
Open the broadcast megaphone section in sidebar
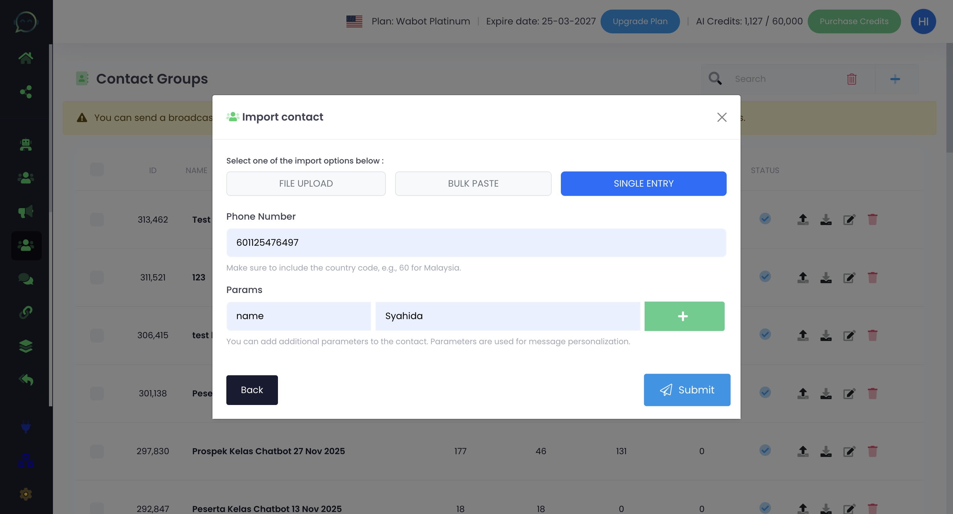(x=26, y=211)
